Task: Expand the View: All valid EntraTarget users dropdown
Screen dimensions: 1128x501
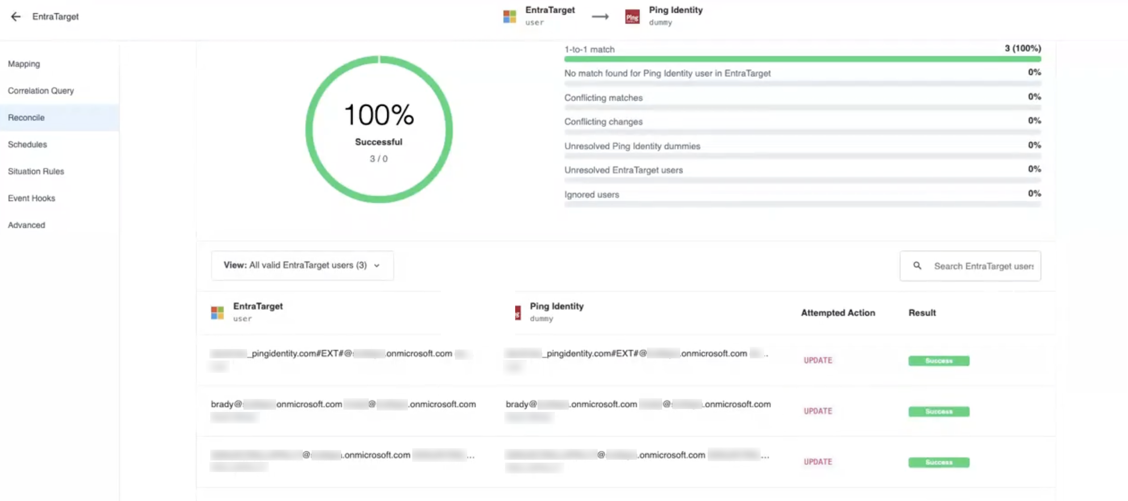Action: click(x=302, y=265)
